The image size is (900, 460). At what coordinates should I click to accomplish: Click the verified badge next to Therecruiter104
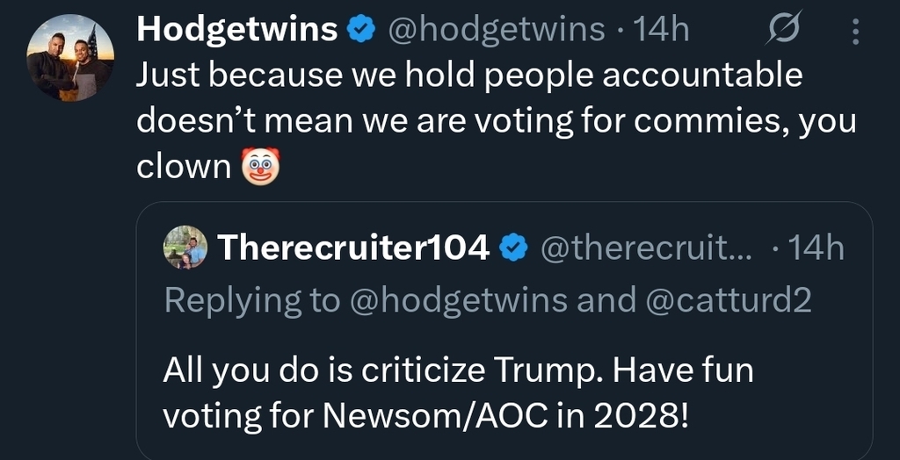(x=512, y=249)
